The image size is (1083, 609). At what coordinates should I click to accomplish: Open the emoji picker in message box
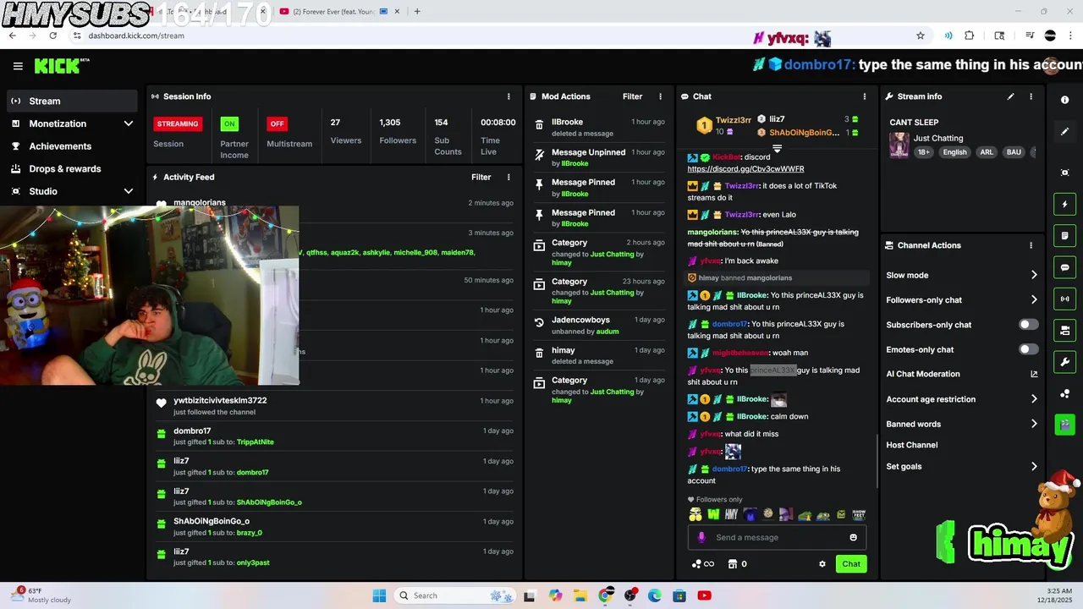click(x=853, y=537)
